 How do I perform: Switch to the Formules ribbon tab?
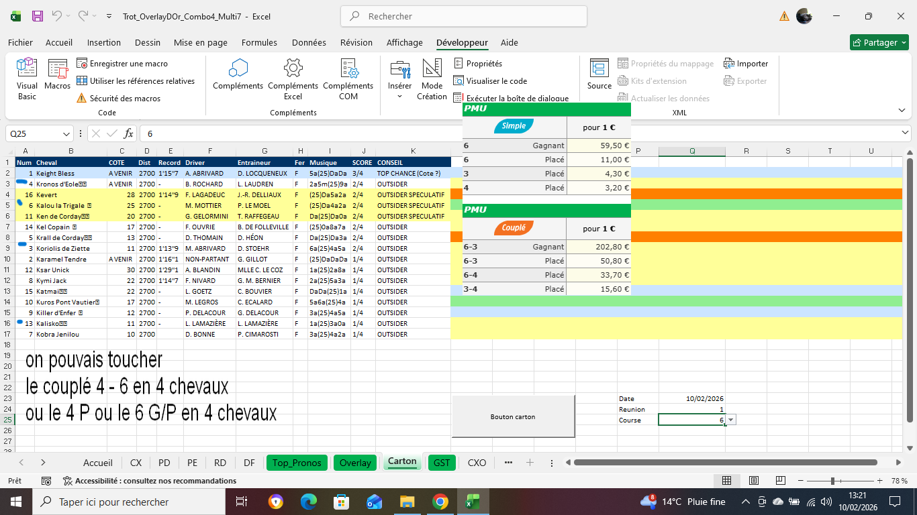point(259,42)
